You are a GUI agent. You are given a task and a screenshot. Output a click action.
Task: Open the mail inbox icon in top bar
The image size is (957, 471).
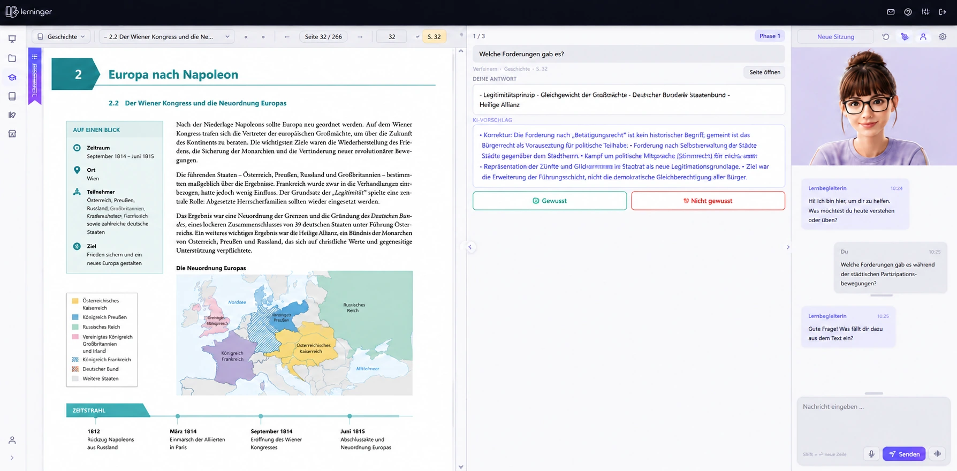click(891, 12)
